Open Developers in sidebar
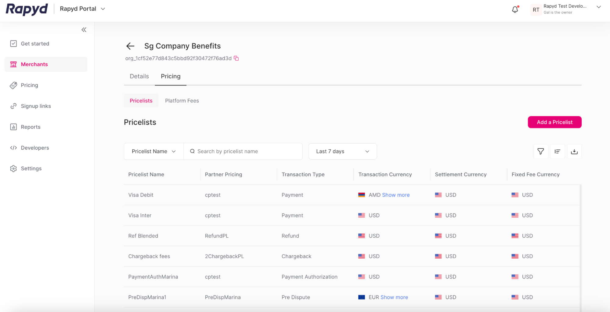The height and width of the screenshot is (312, 610). (x=46, y=148)
